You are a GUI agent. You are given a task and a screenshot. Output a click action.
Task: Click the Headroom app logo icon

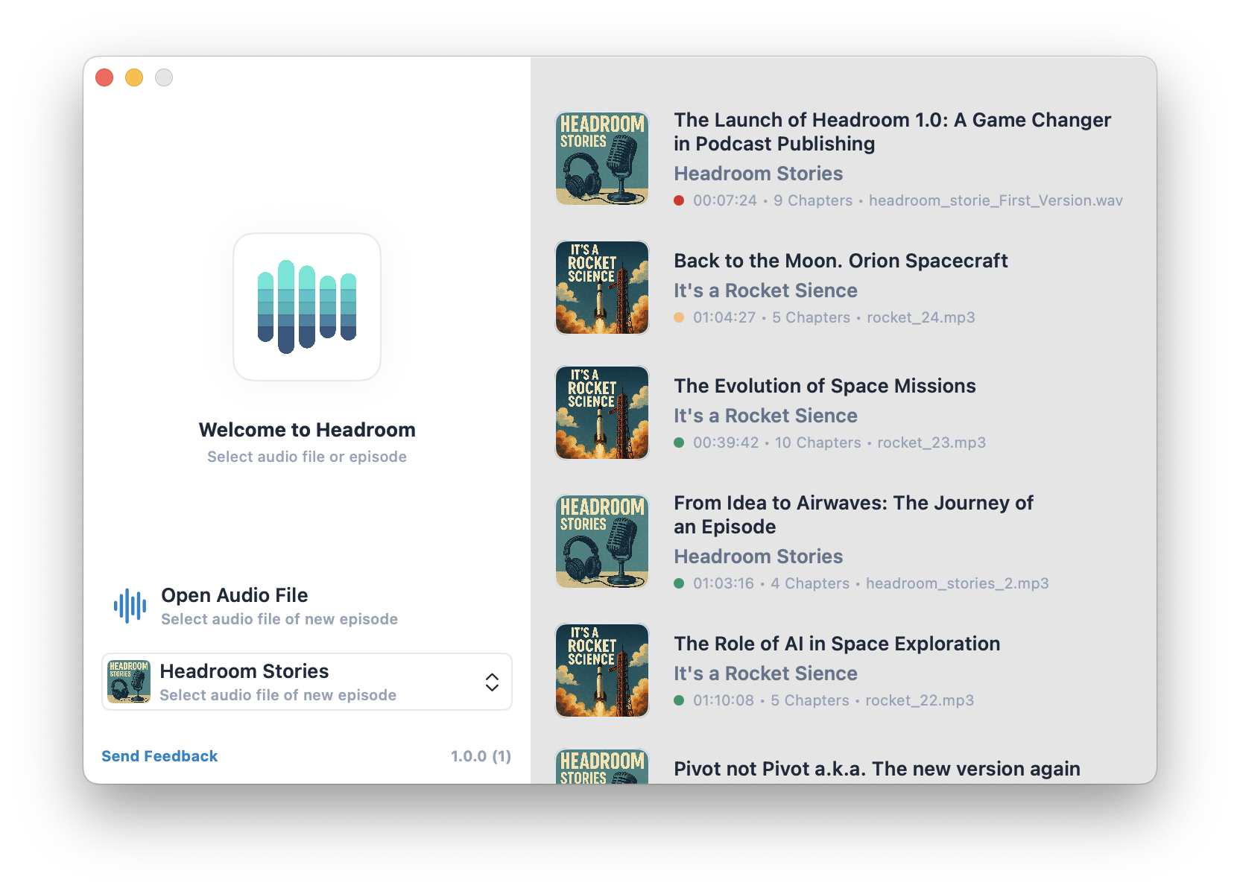pos(307,307)
